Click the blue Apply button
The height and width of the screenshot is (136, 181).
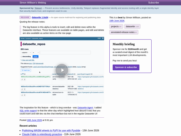[x=35, y=57]
